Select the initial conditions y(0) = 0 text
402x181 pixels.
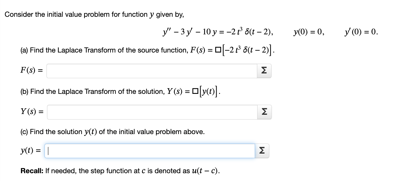[x=308, y=32]
